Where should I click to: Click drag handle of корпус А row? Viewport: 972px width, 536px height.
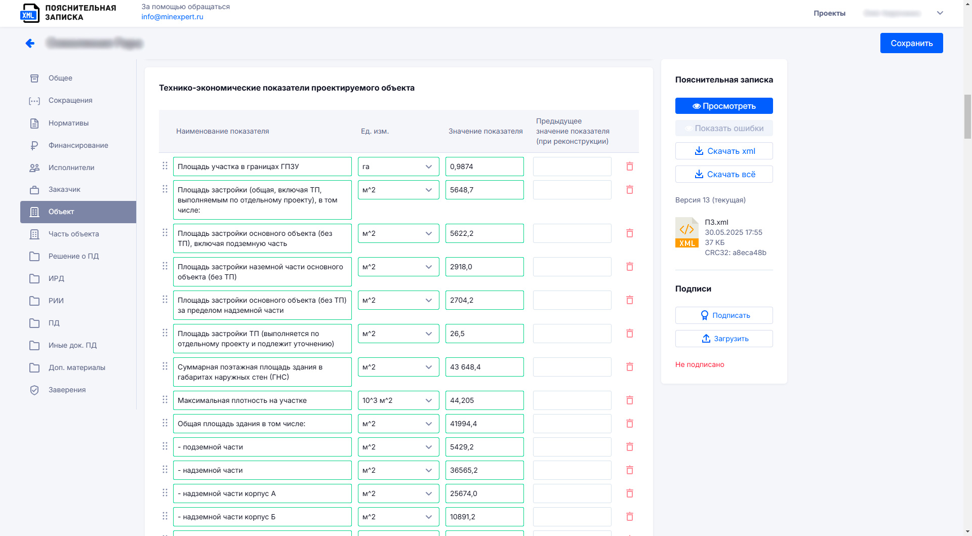click(x=165, y=492)
